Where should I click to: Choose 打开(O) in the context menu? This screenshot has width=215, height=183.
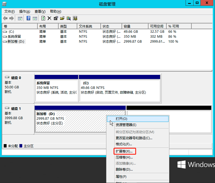138,119
